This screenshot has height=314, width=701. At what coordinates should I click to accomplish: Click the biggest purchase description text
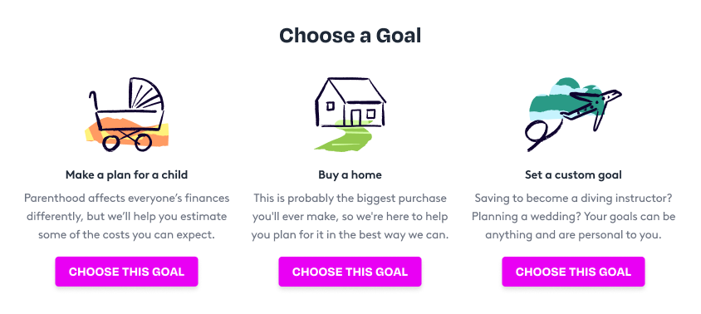[x=350, y=217]
